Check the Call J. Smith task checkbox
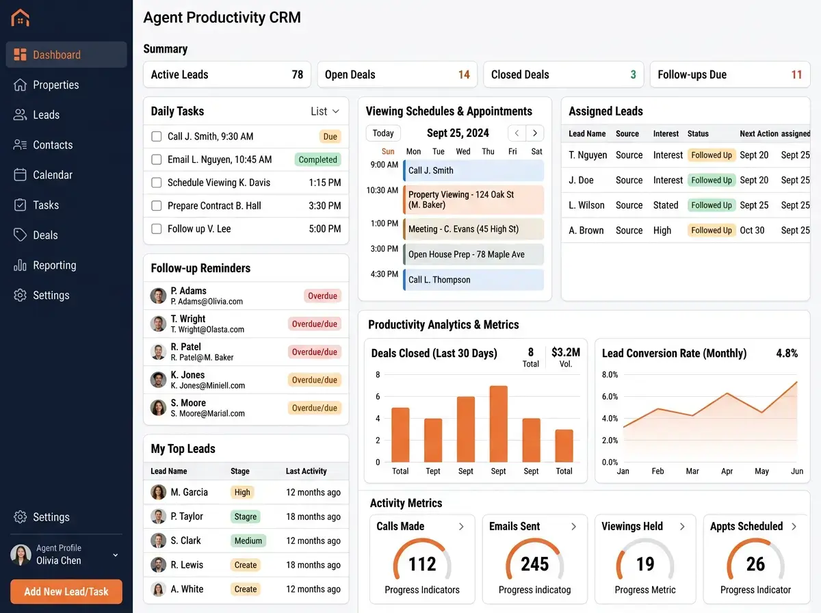821x613 pixels. (x=156, y=137)
